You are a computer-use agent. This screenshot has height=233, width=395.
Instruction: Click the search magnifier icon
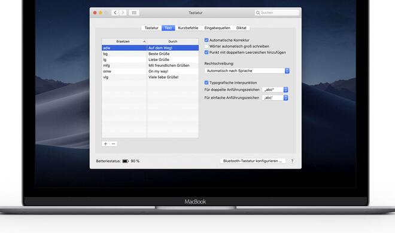[x=258, y=13]
